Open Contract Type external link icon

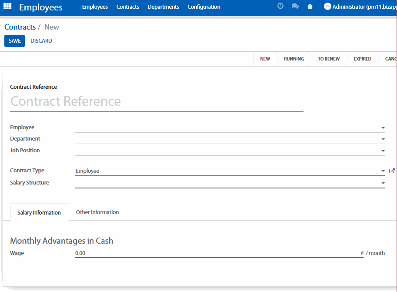click(392, 171)
